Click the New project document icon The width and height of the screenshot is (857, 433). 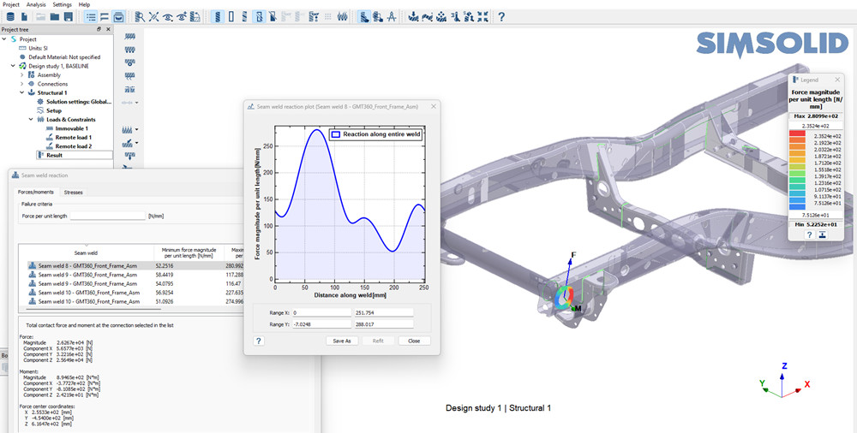tap(25, 16)
